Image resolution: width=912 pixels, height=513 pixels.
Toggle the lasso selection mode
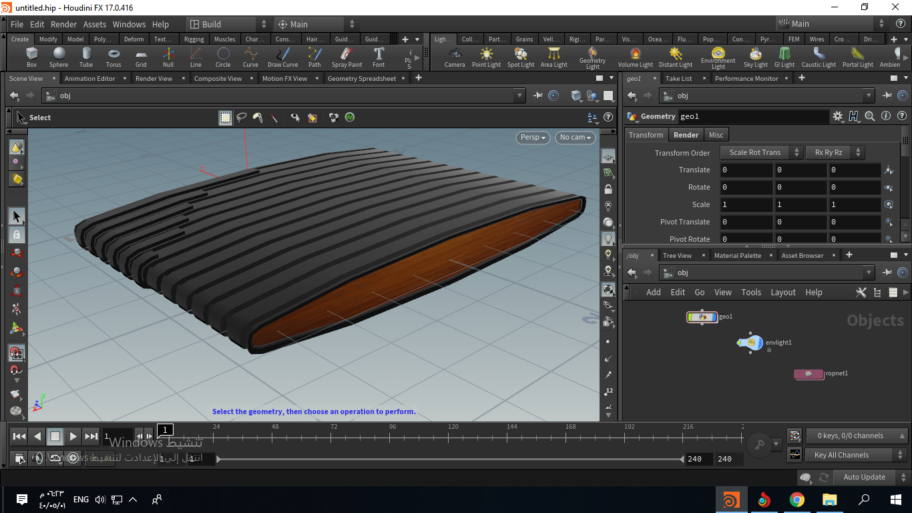click(x=241, y=118)
